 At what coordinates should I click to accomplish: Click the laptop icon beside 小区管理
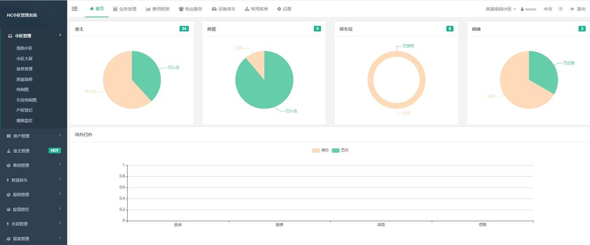(10, 36)
